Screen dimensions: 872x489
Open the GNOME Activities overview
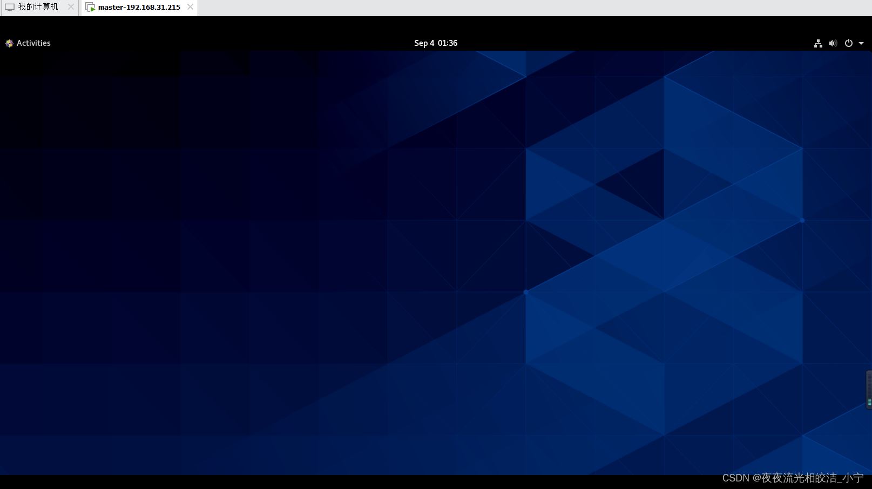coord(28,43)
